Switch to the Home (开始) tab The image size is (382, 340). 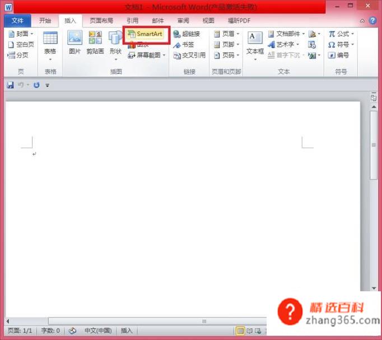tap(45, 21)
